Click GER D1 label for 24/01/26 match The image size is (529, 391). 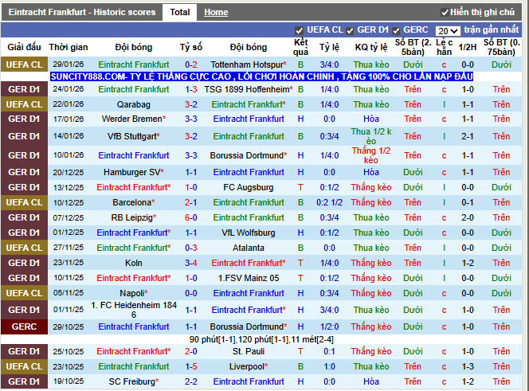(24, 89)
